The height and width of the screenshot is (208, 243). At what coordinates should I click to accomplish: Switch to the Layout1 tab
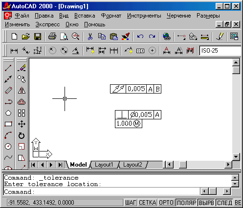tap(104, 165)
